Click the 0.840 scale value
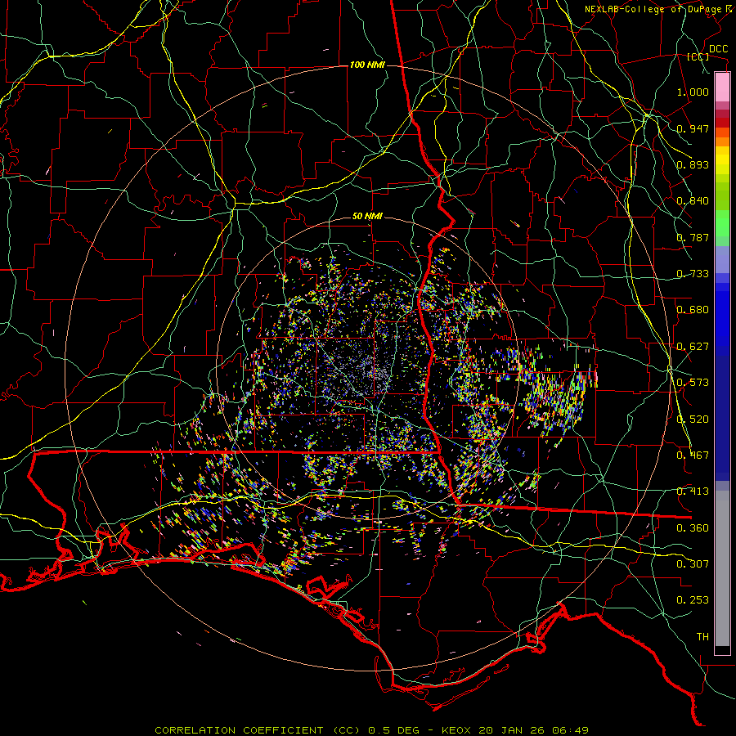736x736 pixels. tap(693, 201)
